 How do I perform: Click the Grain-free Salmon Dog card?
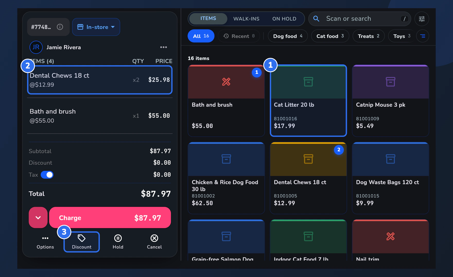pos(226,241)
